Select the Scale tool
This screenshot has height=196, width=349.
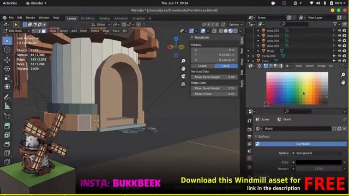tap(7, 77)
